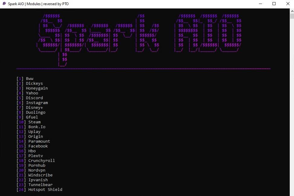
Task: Select the '[24] Hotspot Shield' entry
Action: click(x=39, y=190)
